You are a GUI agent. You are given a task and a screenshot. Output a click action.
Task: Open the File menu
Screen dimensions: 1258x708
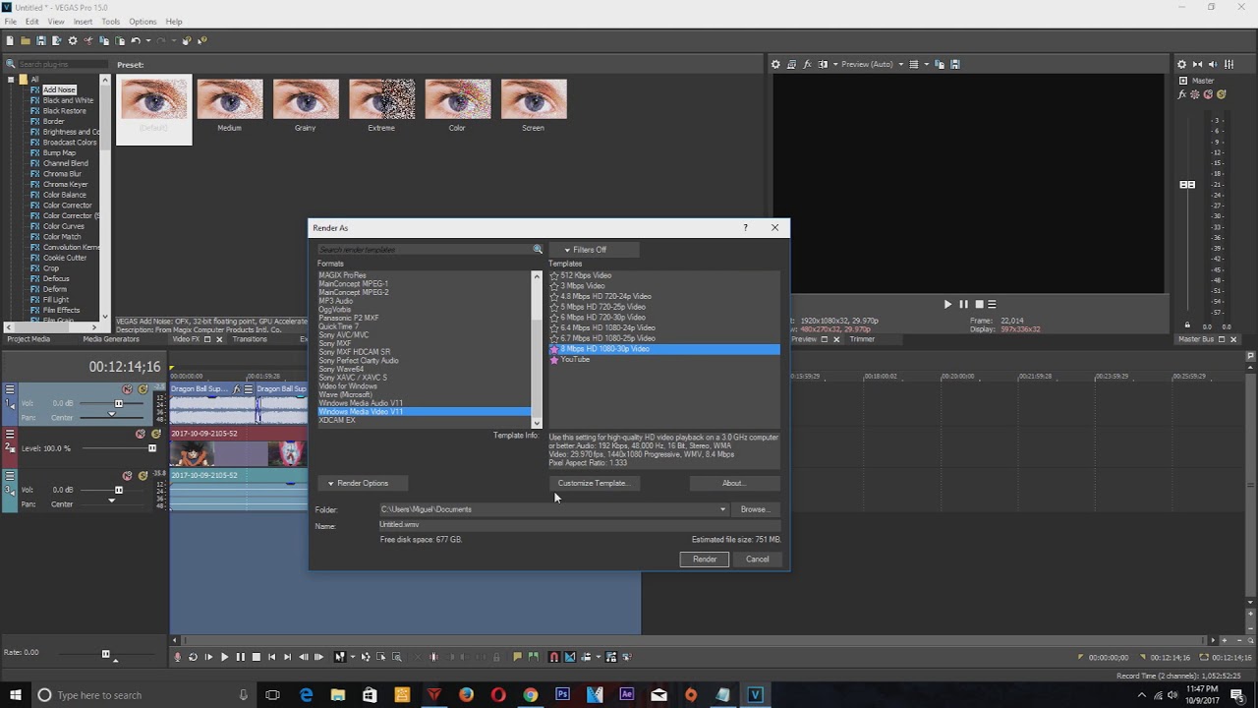(10, 22)
